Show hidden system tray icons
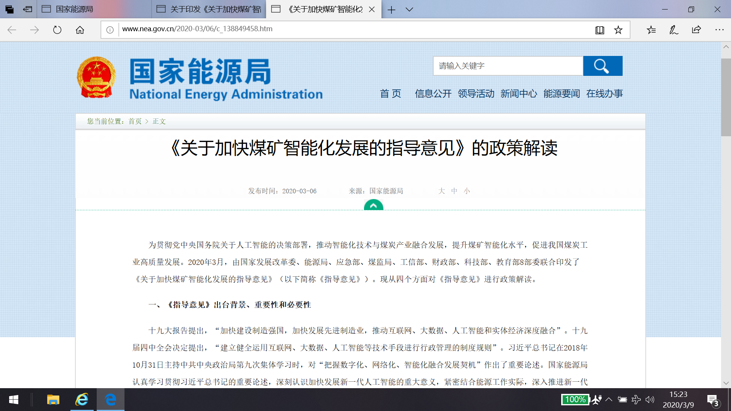This screenshot has height=411, width=731. [x=609, y=399]
